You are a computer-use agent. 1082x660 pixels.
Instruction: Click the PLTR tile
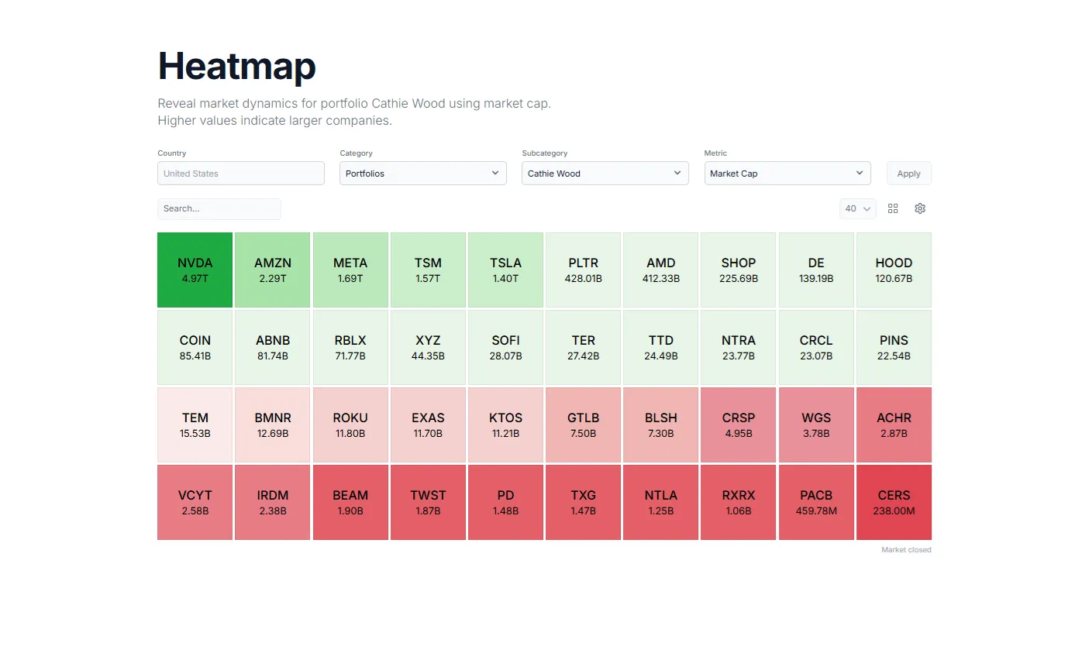[583, 270]
